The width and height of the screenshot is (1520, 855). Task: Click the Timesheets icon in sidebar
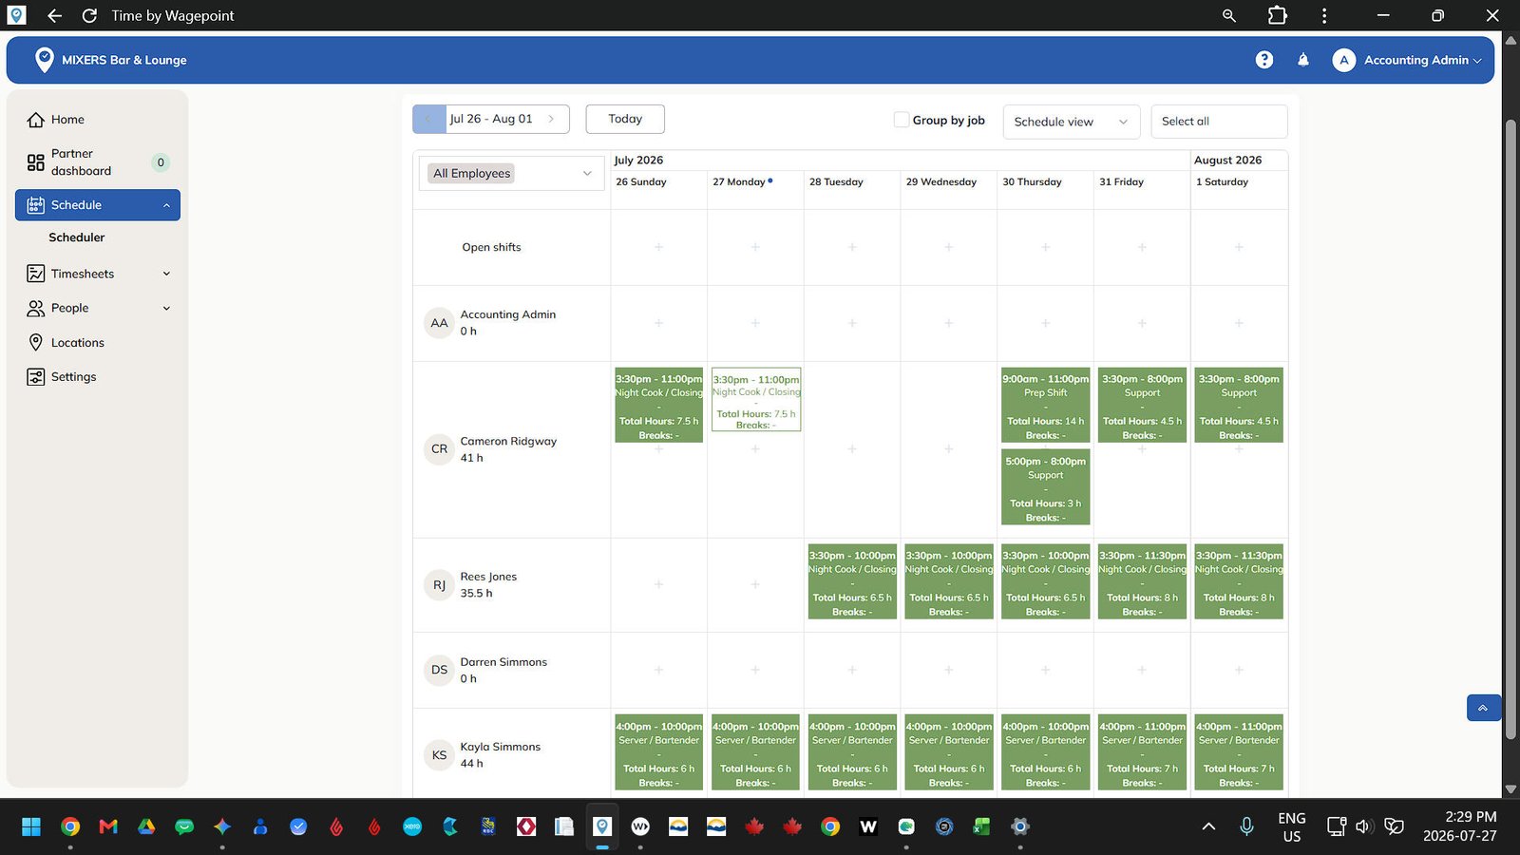pyautogui.click(x=36, y=274)
